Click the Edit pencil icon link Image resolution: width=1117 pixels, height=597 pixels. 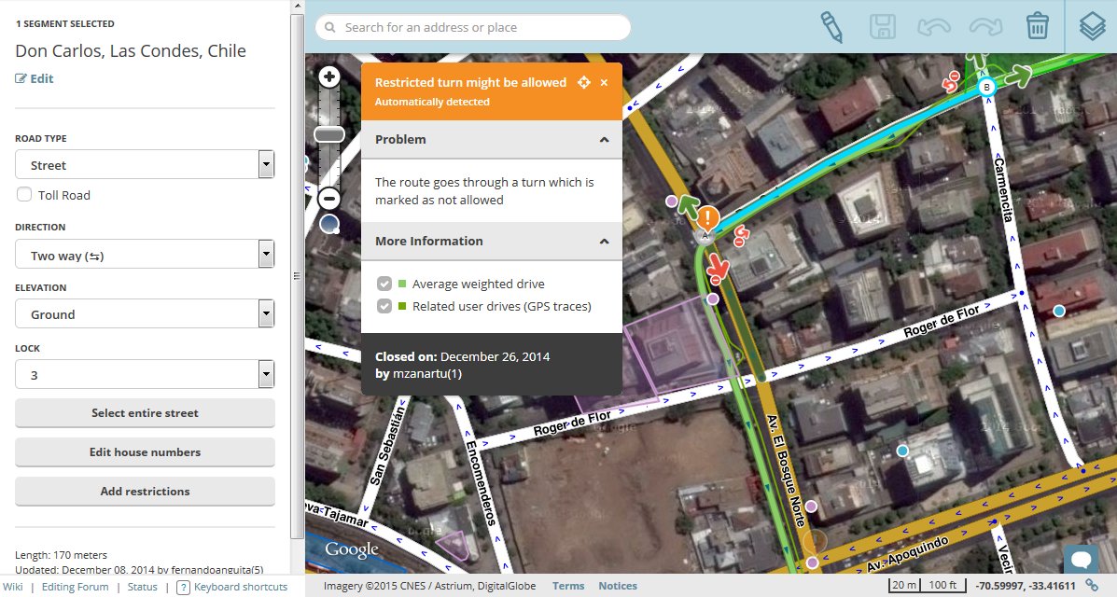click(35, 79)
